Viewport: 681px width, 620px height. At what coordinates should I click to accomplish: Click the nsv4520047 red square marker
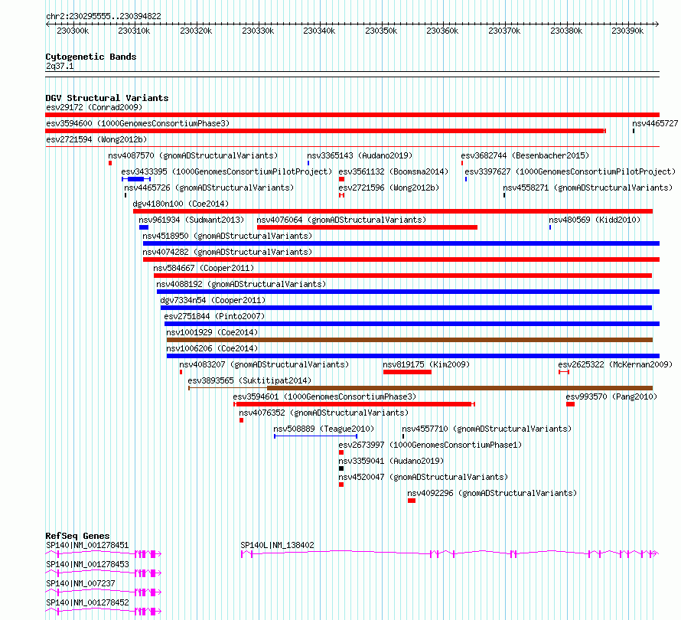(341, 485)
